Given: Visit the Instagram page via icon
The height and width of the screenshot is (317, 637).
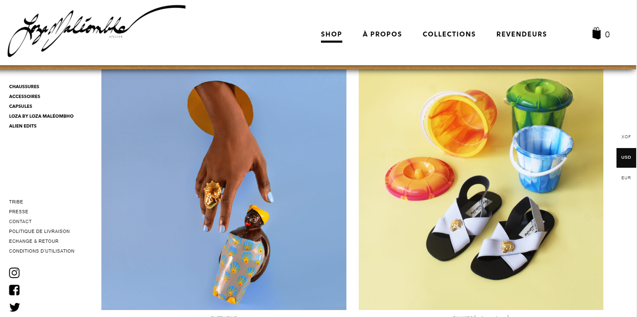Looking at the screenshot, I should (x=14, y=273).
